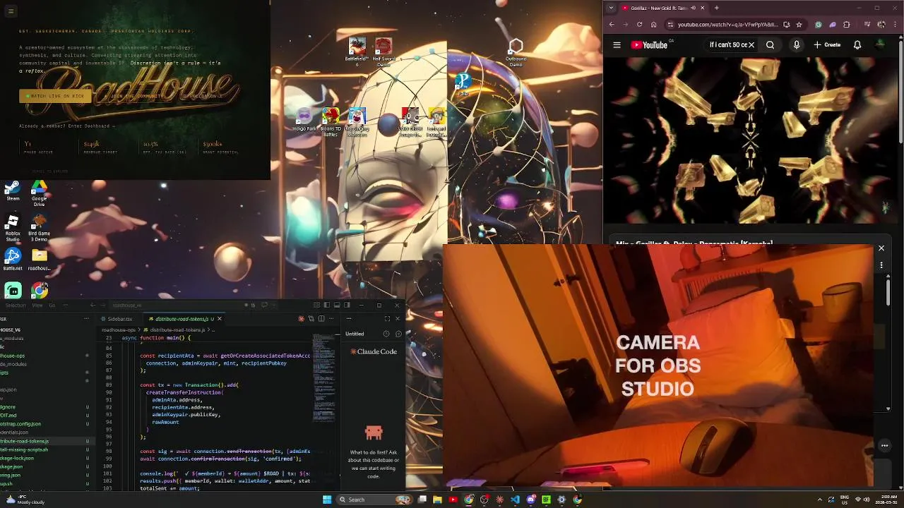The image size is (904, 508).
Task: Click the YouTube search magnifier button
Action: click(x=771, y=45)
